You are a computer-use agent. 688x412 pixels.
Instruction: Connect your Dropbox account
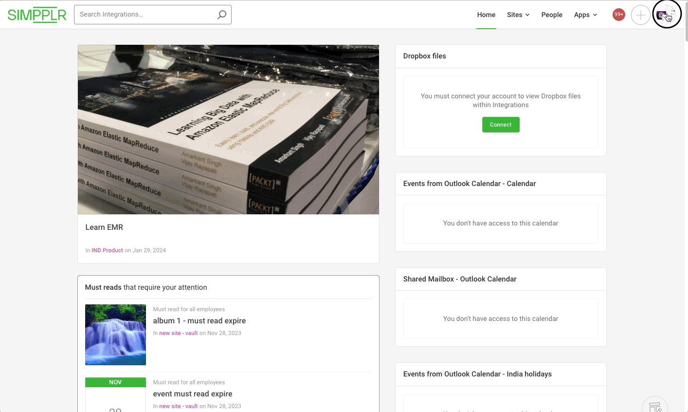click(501, 125)
